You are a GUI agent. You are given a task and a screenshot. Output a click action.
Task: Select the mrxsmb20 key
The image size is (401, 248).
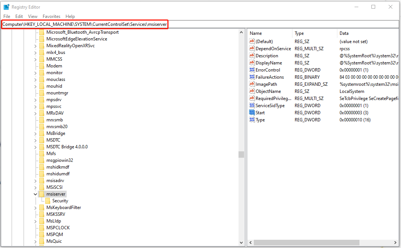(57, 126)
